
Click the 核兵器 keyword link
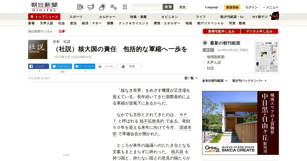coord(177,152)
